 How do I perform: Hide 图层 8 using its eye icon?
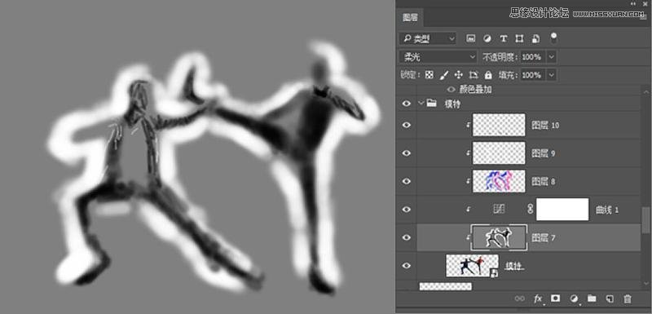click(x=406, y=181)
